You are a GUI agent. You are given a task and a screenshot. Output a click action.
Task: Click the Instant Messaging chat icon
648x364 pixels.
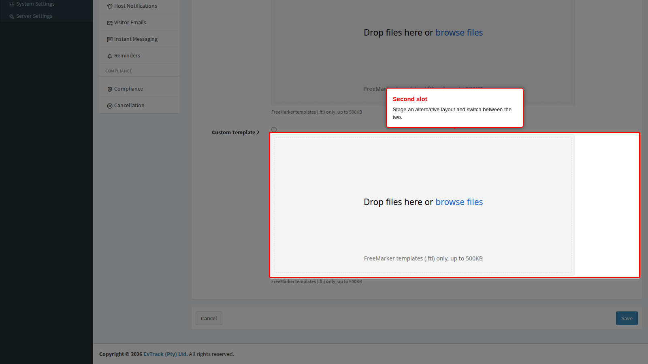click(x=110, y=40)
